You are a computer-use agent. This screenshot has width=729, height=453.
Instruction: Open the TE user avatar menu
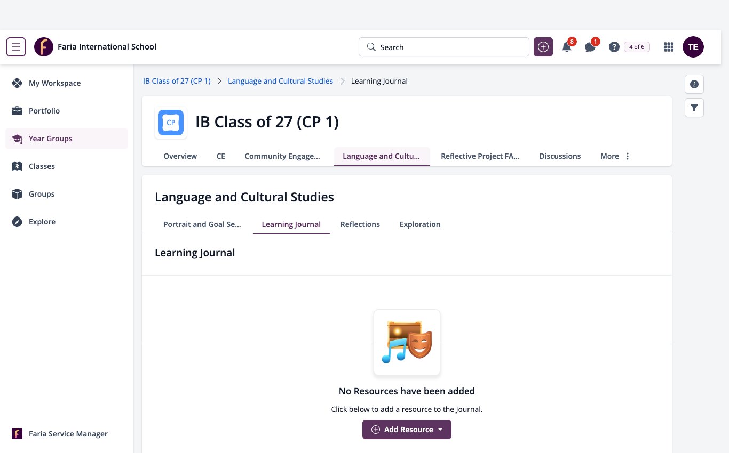pos(693,47)
